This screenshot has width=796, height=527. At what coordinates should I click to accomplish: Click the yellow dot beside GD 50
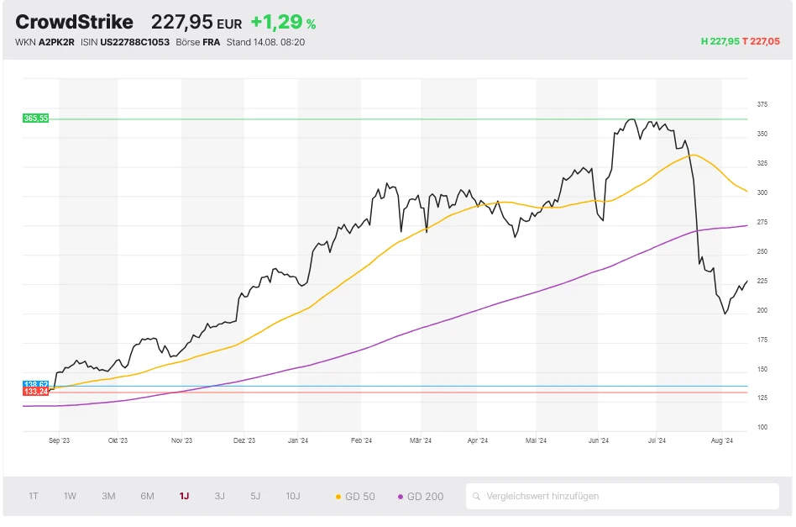(338, 497)
